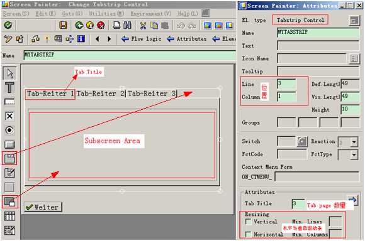The image size is (365, 241).
Task: Click the Height field
Action: pos(350,110)
